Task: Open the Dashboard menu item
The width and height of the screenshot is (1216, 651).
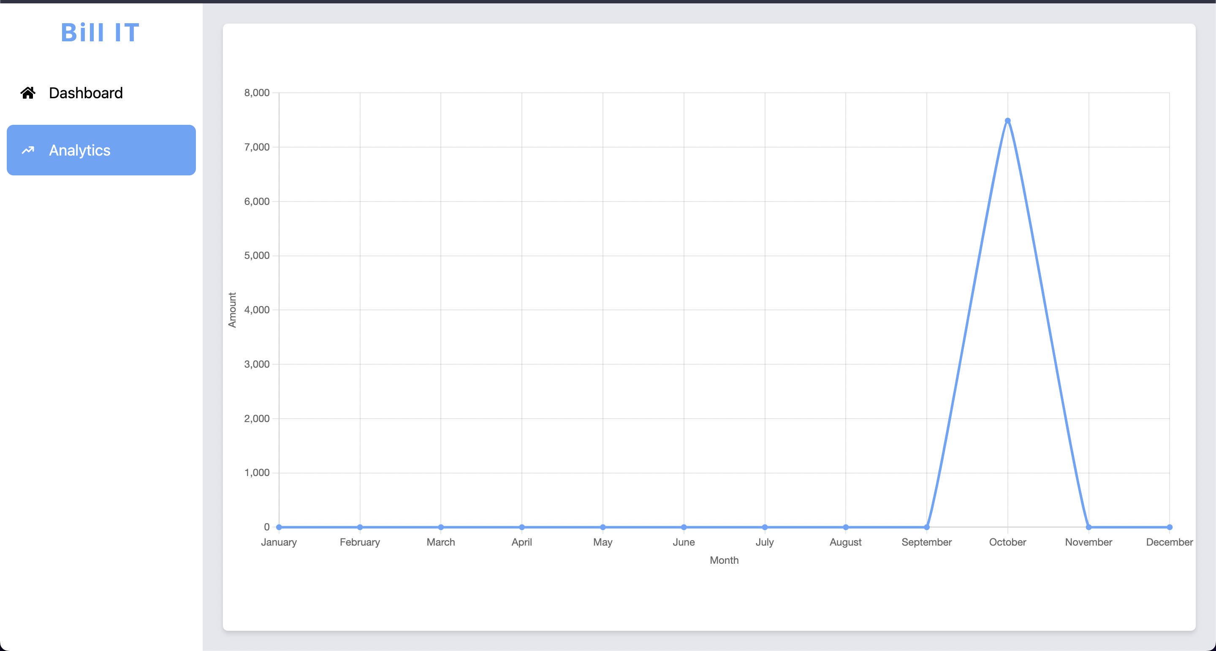Action: click(x=85, y=93)
